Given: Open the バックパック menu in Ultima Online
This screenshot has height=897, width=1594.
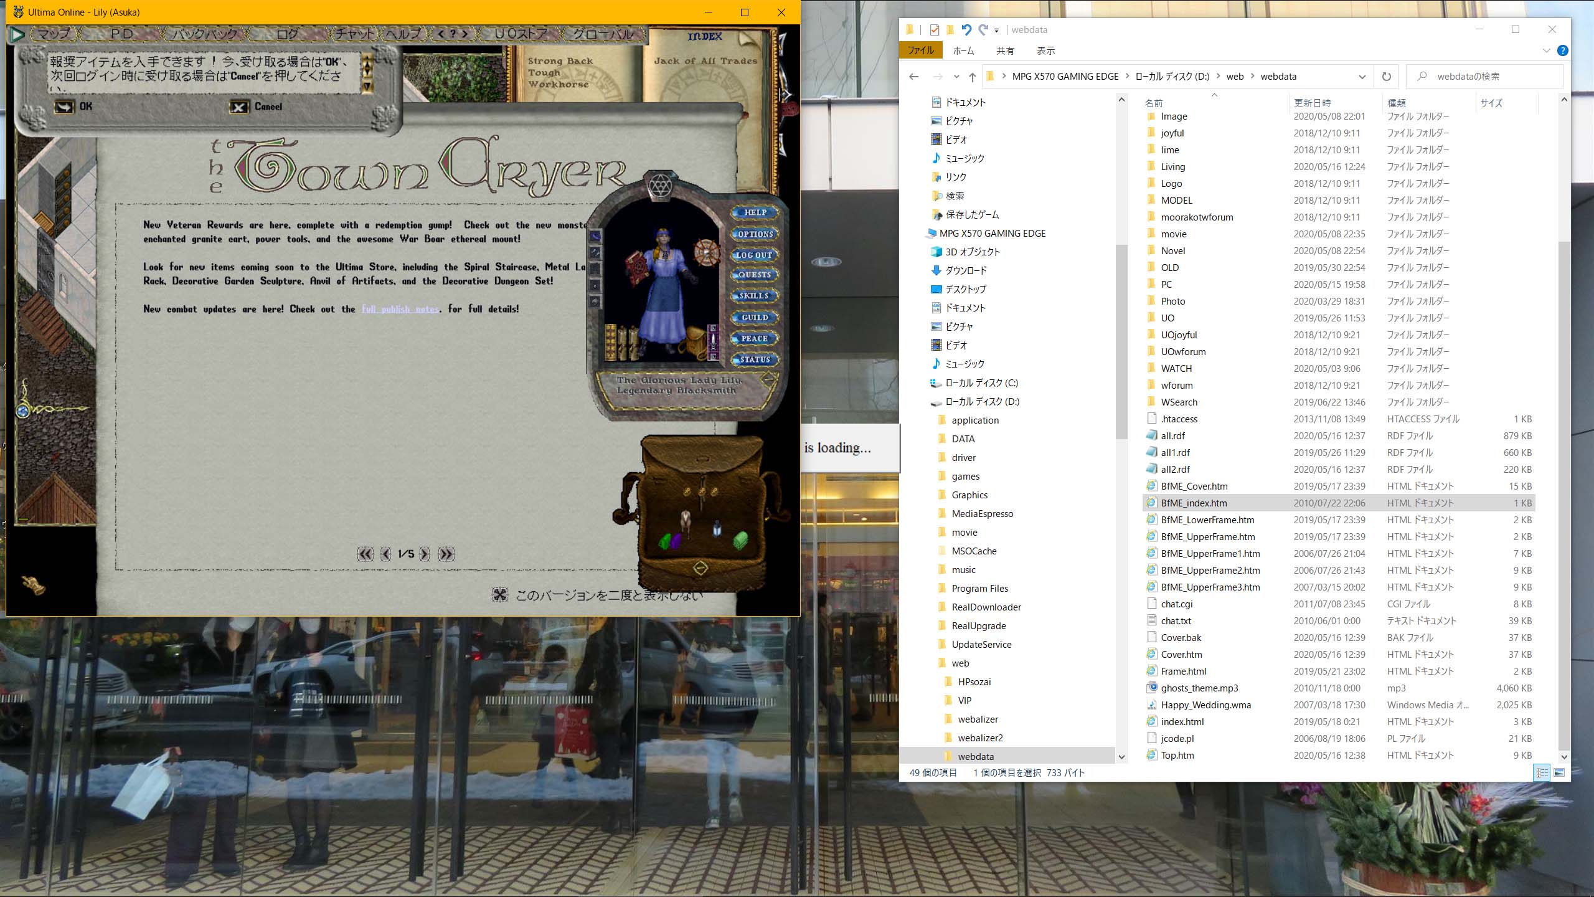Looking at the screenshot, I should coord(204,34).
